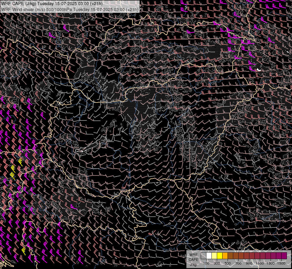The width and height of the screenshot is (292, 269).
Task: Click the 500 legend label
Action: [228, 263]
